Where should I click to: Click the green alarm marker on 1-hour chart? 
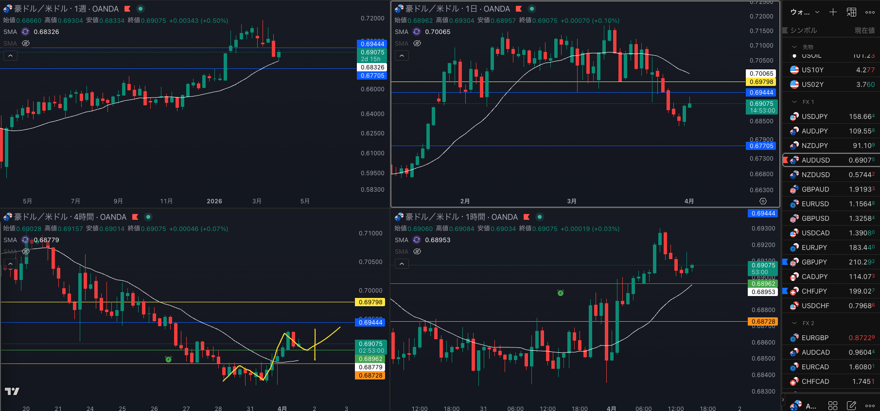click(560, 293)
